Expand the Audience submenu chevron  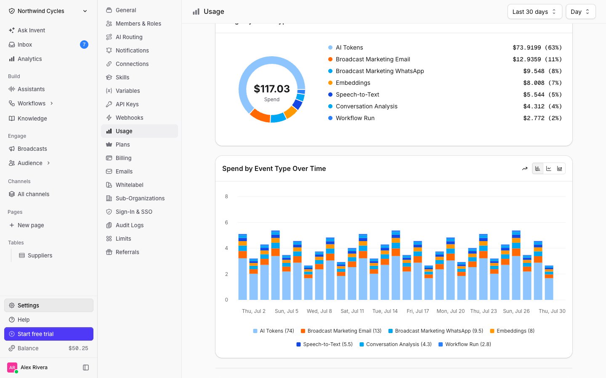48,163
